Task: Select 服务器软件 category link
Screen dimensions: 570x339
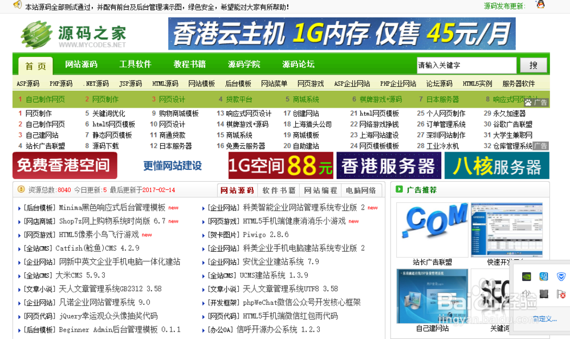Action: (x=519, y=84)
